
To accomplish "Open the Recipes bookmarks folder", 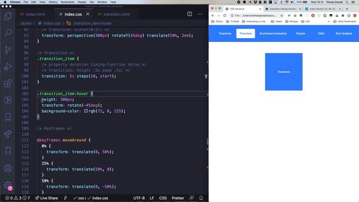I will coord(292,21).
